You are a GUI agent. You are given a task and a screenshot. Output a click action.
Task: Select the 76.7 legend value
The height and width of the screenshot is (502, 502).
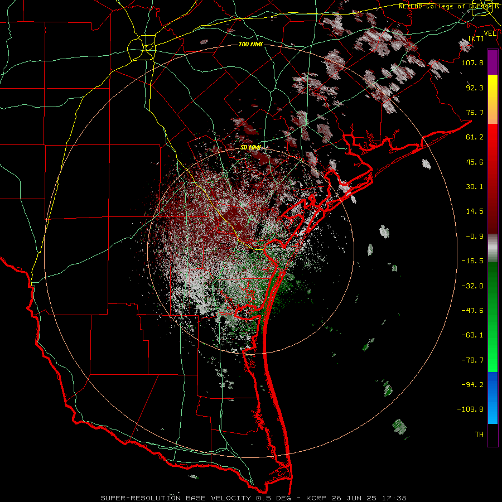click(475, 112)
